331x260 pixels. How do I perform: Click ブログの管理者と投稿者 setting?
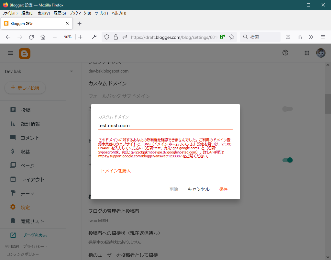114,211
